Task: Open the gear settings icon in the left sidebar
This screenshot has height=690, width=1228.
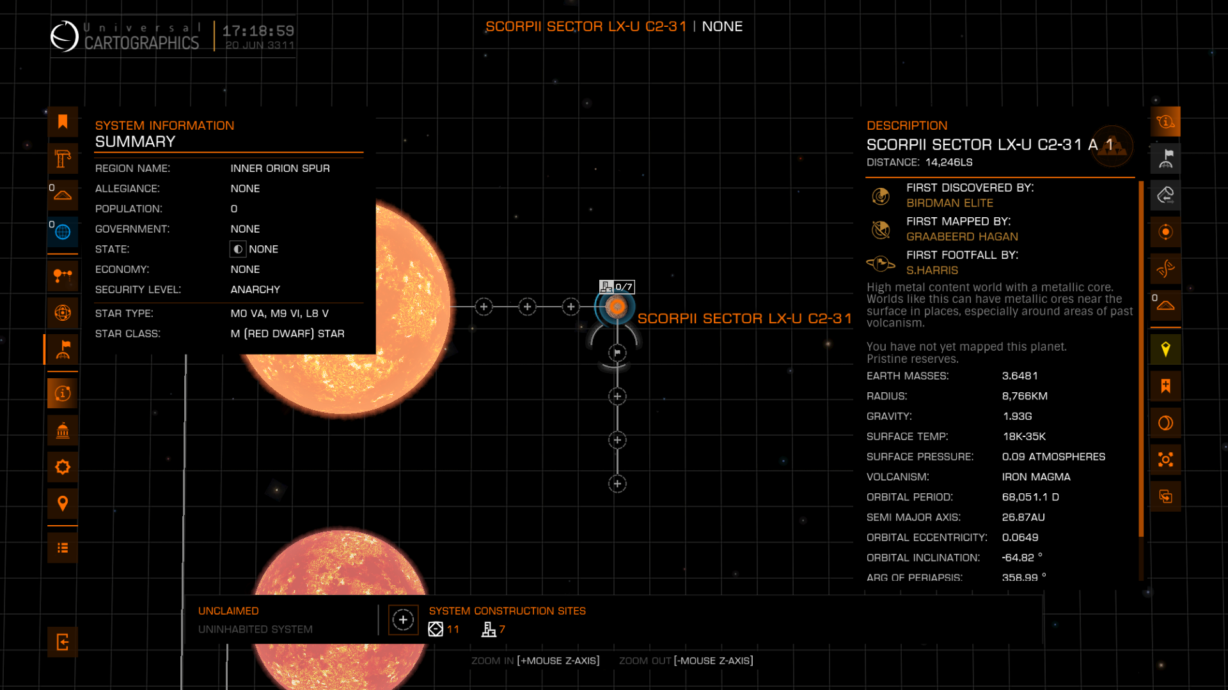Action: point(63,467)
